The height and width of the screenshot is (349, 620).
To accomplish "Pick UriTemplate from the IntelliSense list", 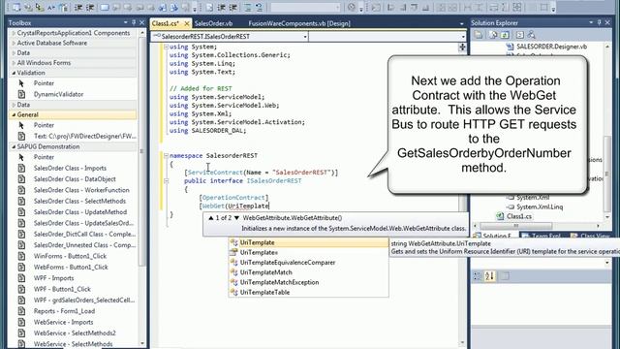I will point(309,242).
